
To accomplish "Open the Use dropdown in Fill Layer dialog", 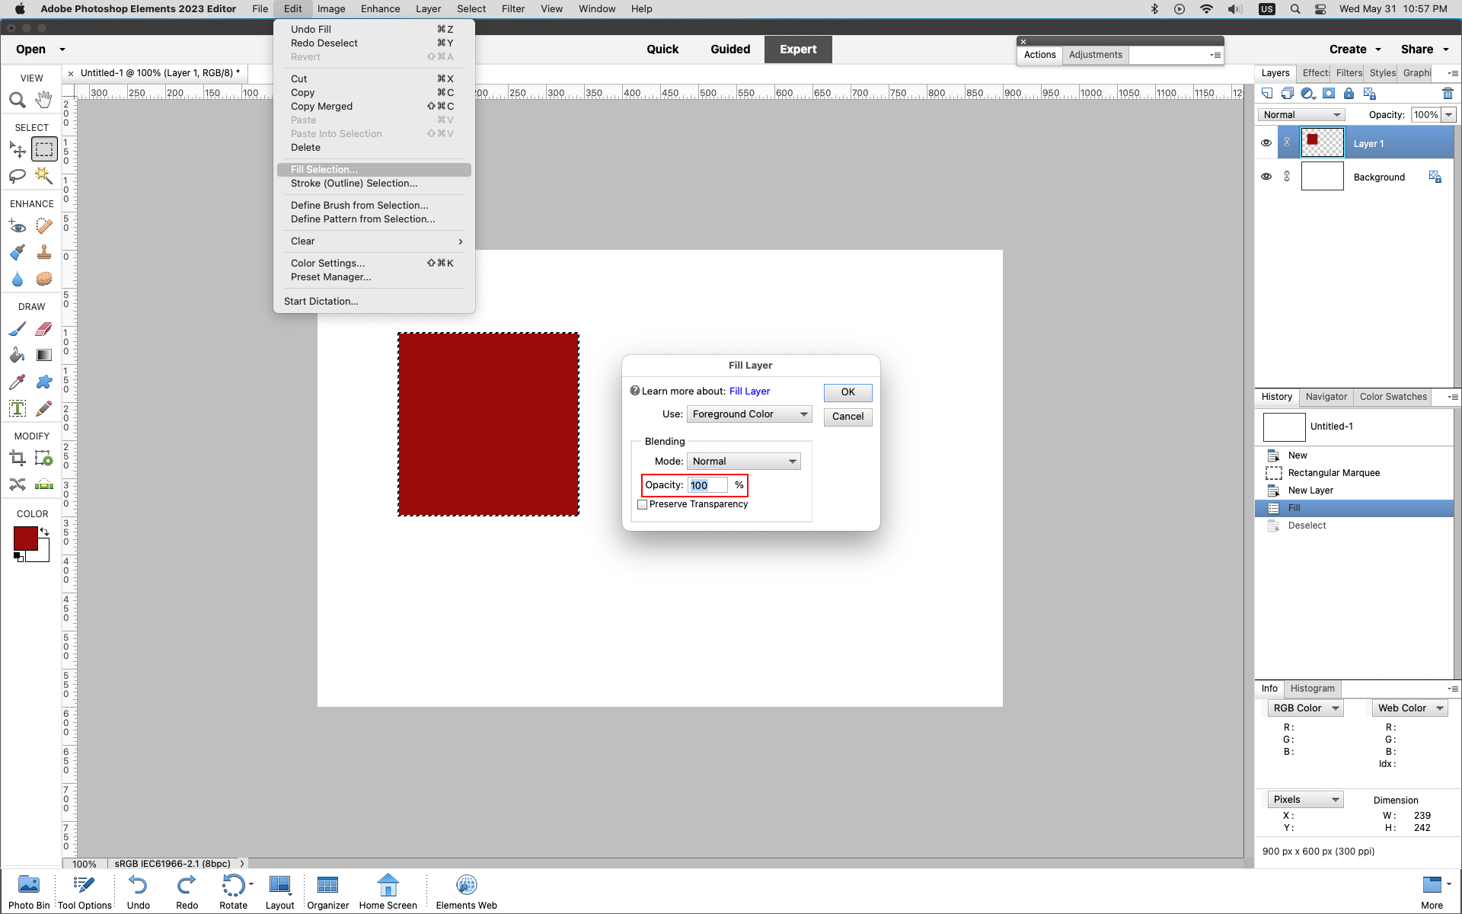I will 749,414.
